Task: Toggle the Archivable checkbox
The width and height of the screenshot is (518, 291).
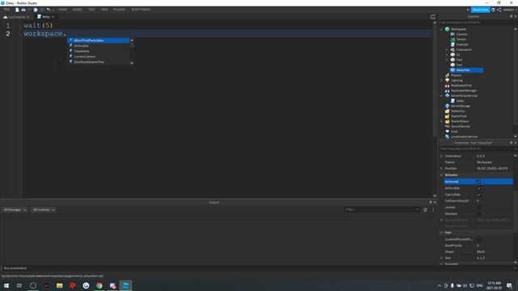Action: click(x=478, y=188)
